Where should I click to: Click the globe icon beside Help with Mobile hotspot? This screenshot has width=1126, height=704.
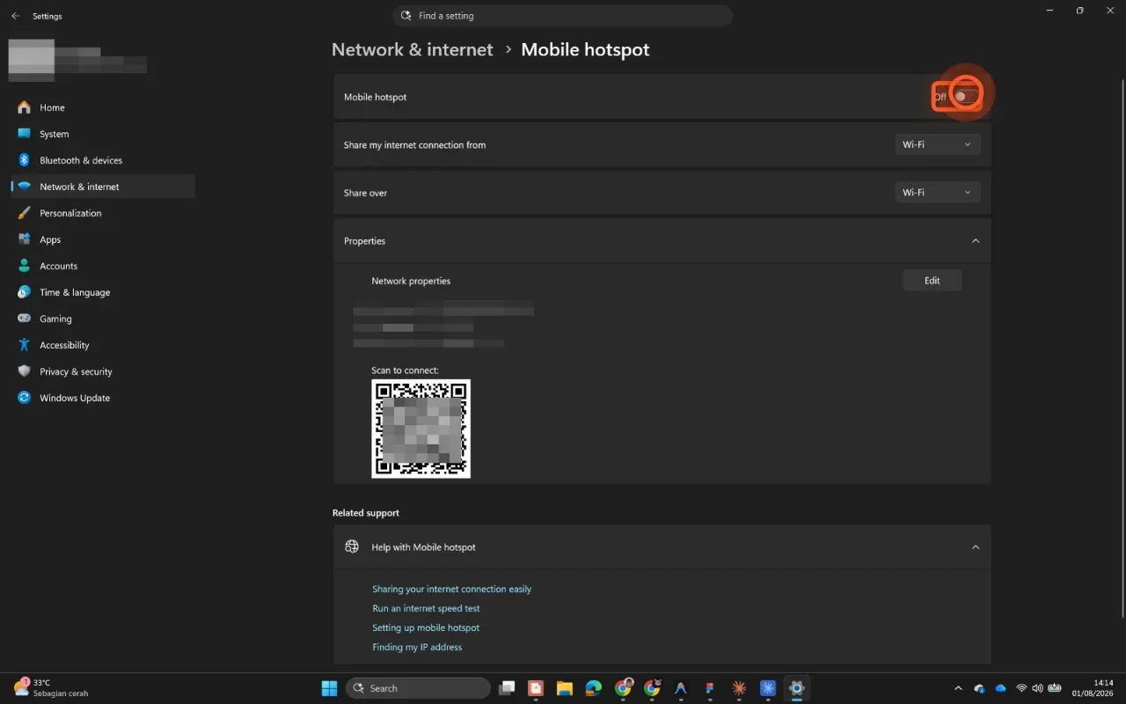coord(352,547)
